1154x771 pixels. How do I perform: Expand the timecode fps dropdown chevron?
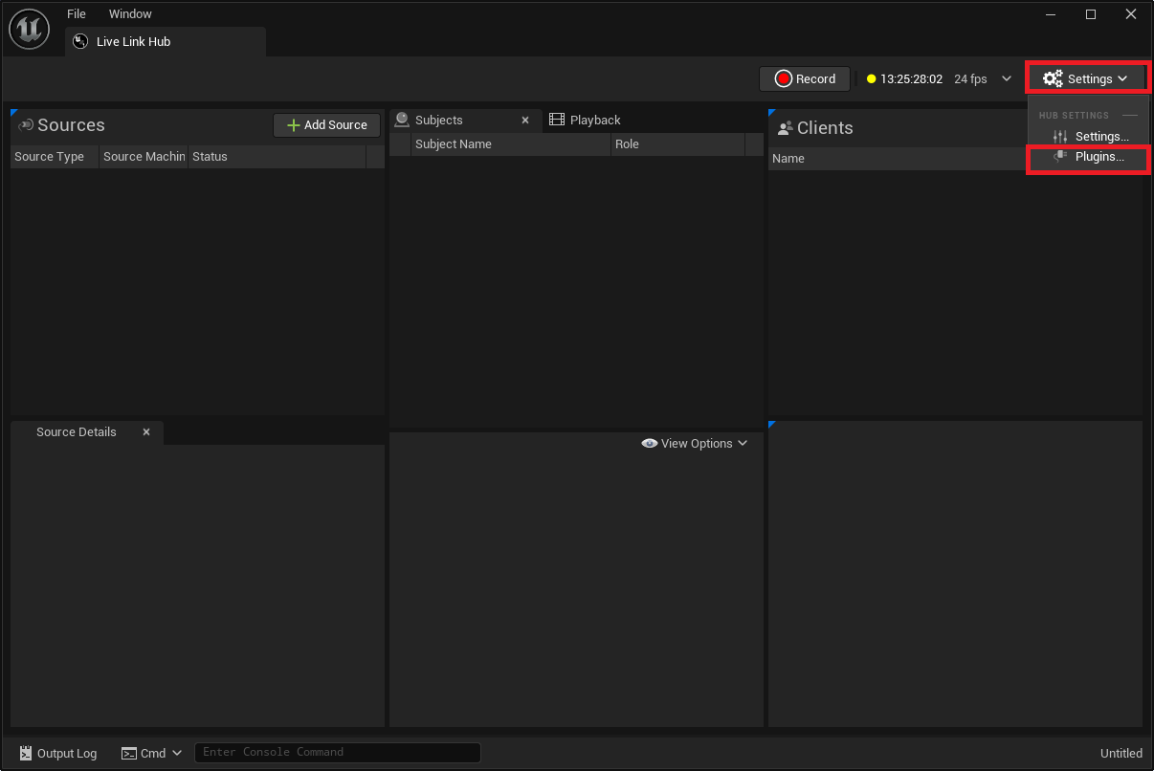pyautogui.click(x=1006, y=79)
